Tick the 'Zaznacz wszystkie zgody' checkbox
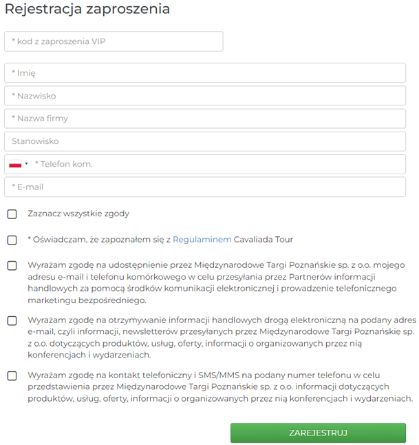Image resolution: width=419 pixels, height=445 pixels. [12, 214]
